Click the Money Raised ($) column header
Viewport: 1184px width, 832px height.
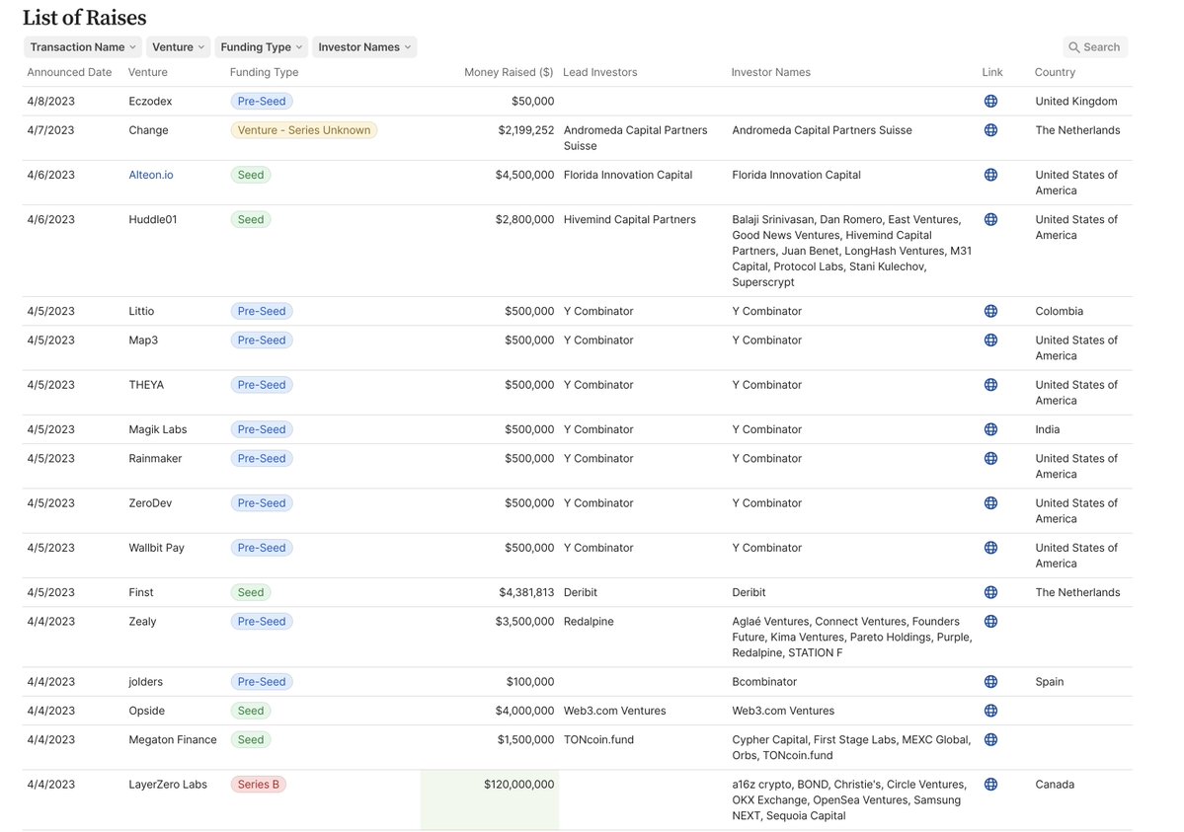(x=509, y=72)
